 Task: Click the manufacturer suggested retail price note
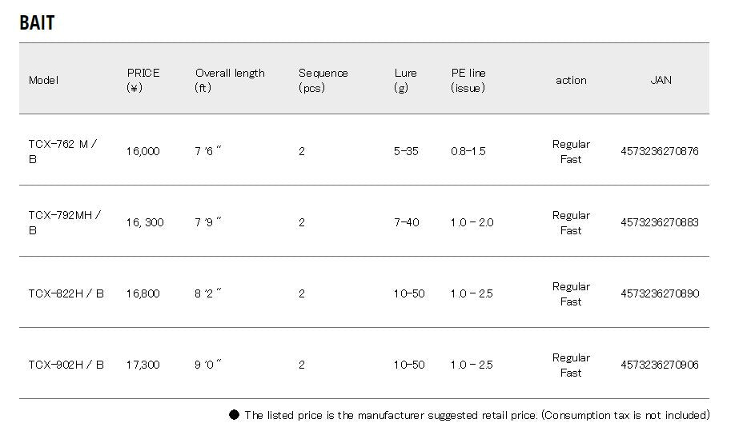click(x=477, y=415)
